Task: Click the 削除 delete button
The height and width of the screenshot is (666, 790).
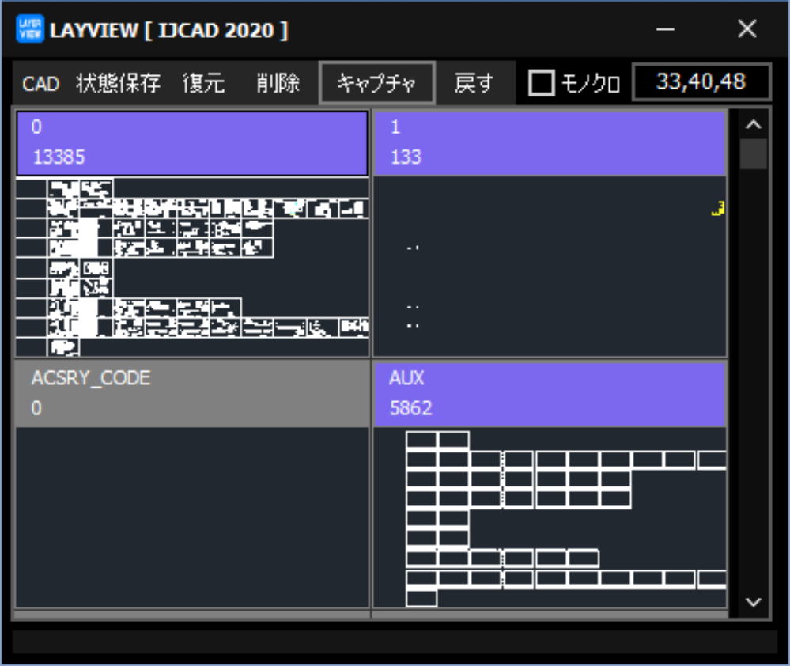Action: 278,83
